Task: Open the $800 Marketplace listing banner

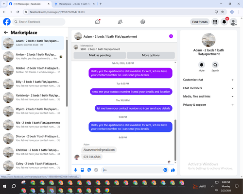Action: pyautogui.click(x=124, y=47)
